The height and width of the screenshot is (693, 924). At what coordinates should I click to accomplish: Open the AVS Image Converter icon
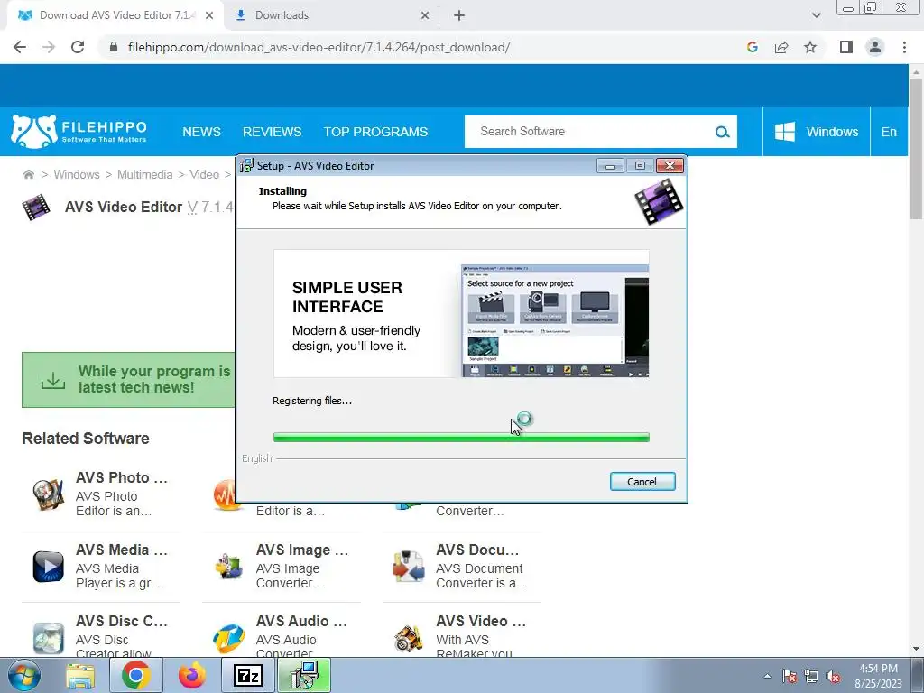pos(228,567)
